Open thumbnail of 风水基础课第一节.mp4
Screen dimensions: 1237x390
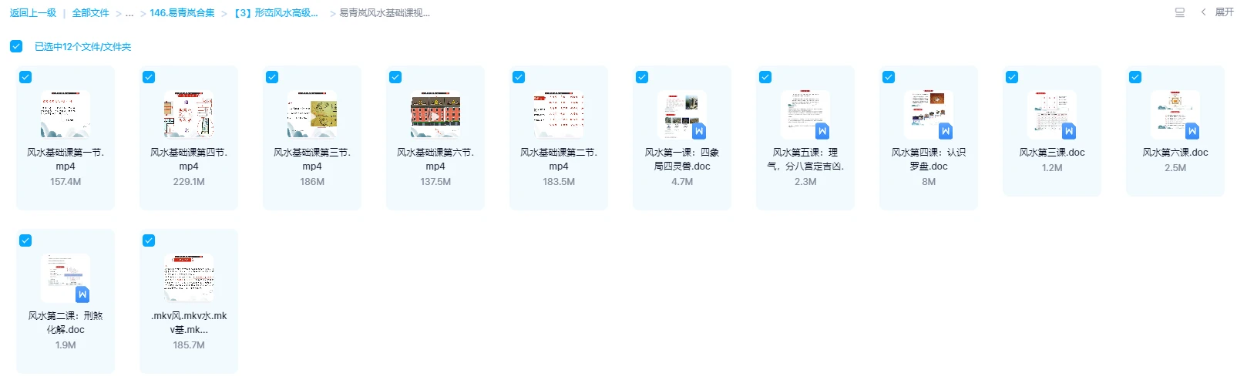pyautogui.click(x=66, y=115)
